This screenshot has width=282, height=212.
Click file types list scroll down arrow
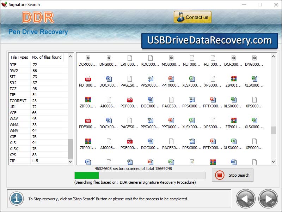click(70, 161)
